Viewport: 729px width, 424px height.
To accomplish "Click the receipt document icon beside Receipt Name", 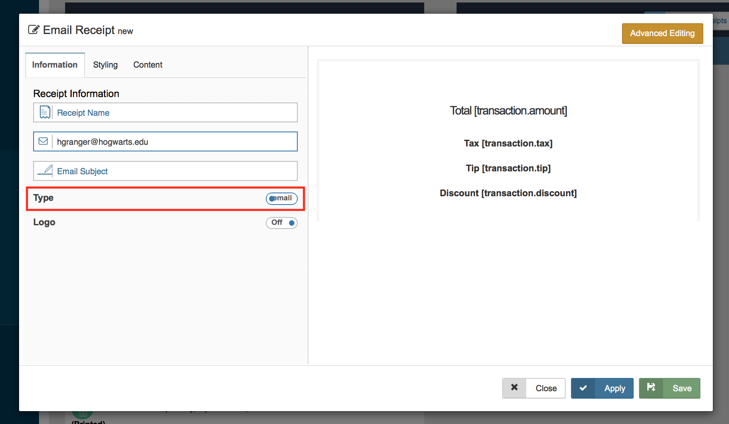I will pyautogui.click(x=45, y=112).
